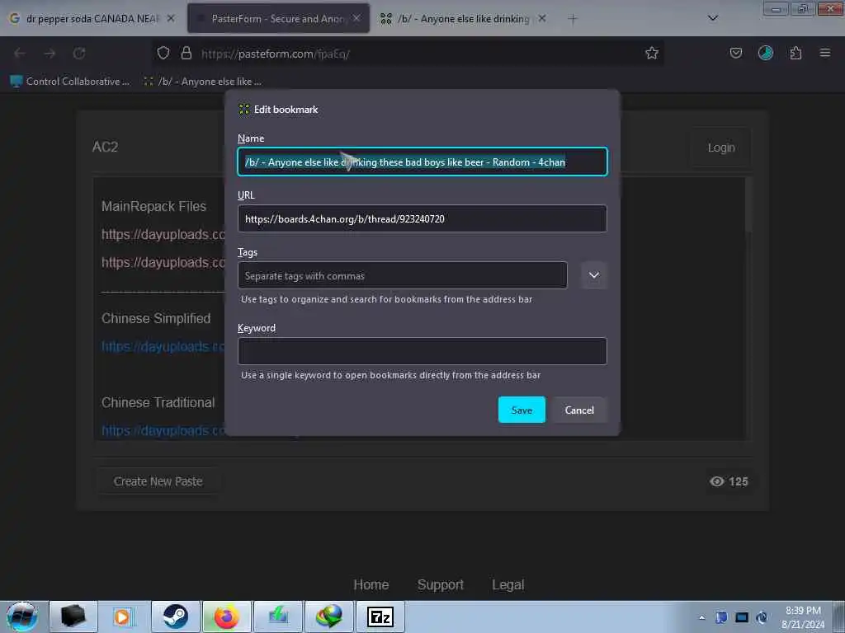Open the Windows Start button
This screenshot has width=845, height=633.
(x=21, y=617)
